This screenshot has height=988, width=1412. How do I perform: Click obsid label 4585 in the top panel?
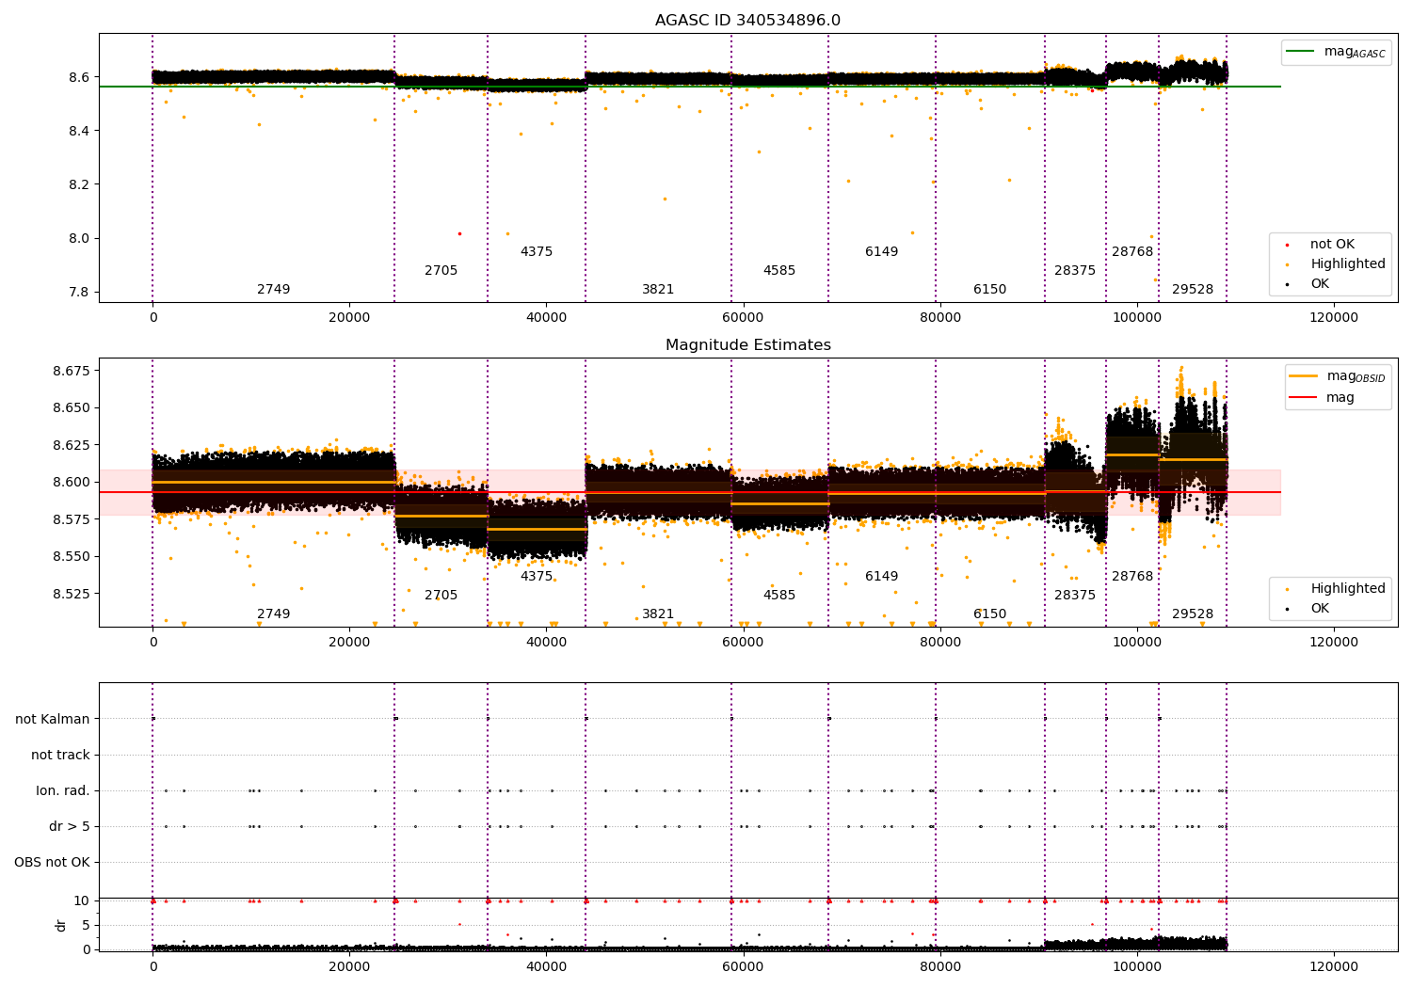tap(779, 271)
